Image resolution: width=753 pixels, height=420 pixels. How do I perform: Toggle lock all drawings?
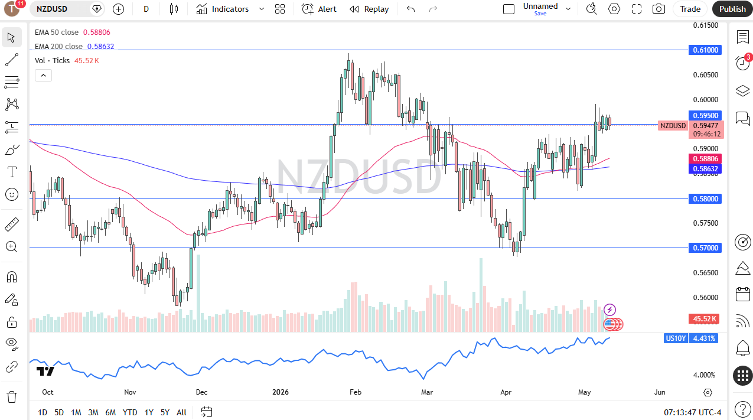pos(11,322)
